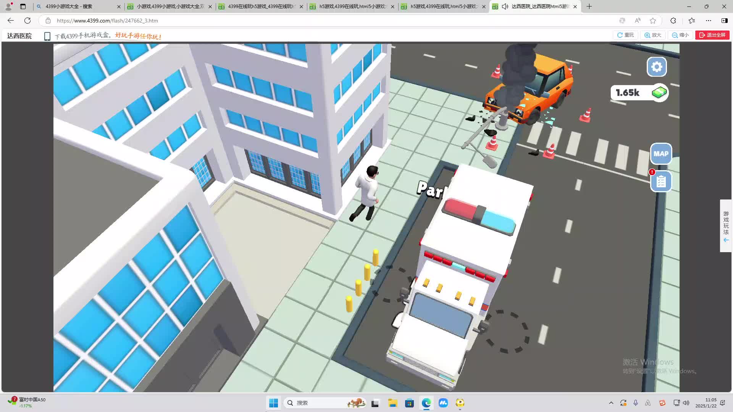Open the task clipboard icon
Screen dimensions: 733x412
point(661,182)
